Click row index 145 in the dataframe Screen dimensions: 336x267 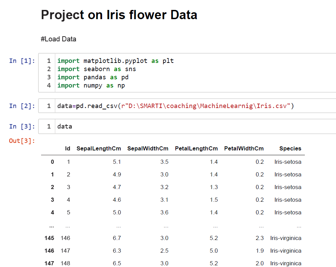49,238
